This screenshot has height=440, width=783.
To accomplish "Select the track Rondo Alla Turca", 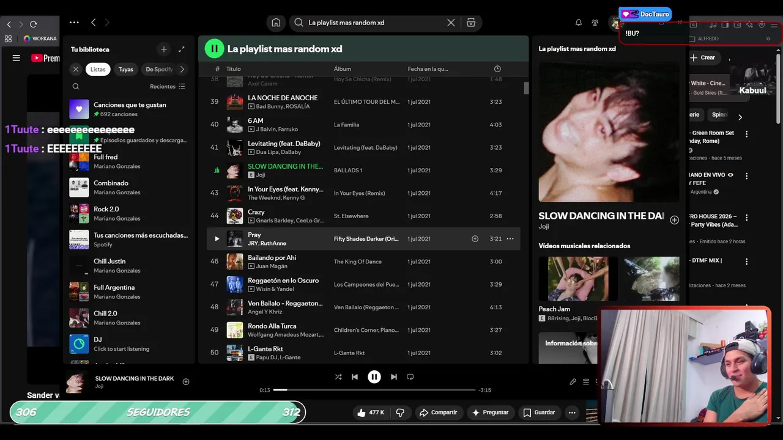I will click(x=363, y=330).
